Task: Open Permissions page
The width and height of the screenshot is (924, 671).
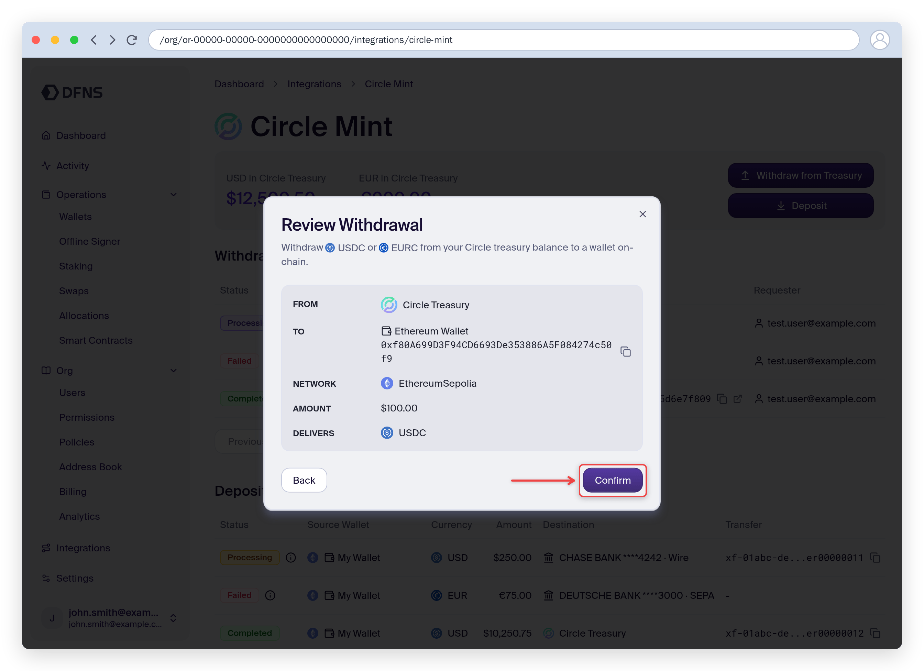Action: point(87,417)
